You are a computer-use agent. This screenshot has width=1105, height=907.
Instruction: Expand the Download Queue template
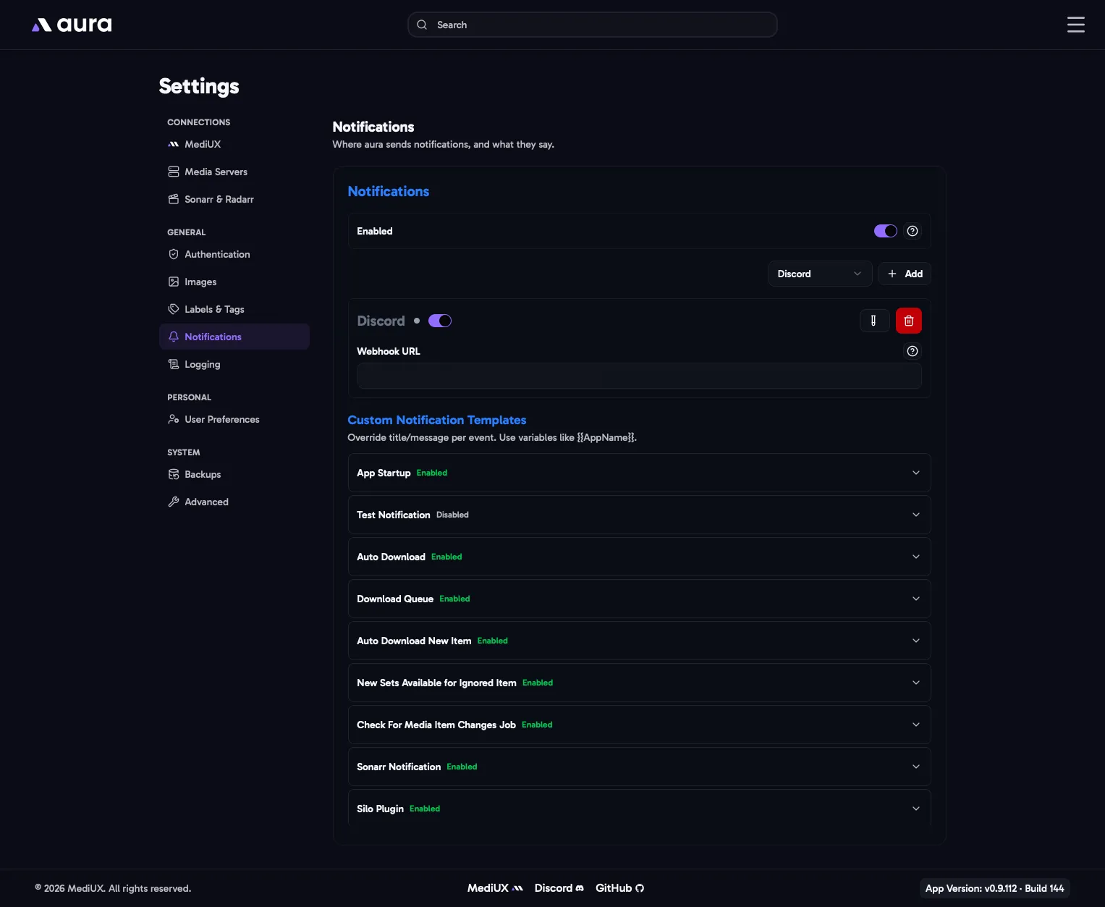click(x=639, y=599)
